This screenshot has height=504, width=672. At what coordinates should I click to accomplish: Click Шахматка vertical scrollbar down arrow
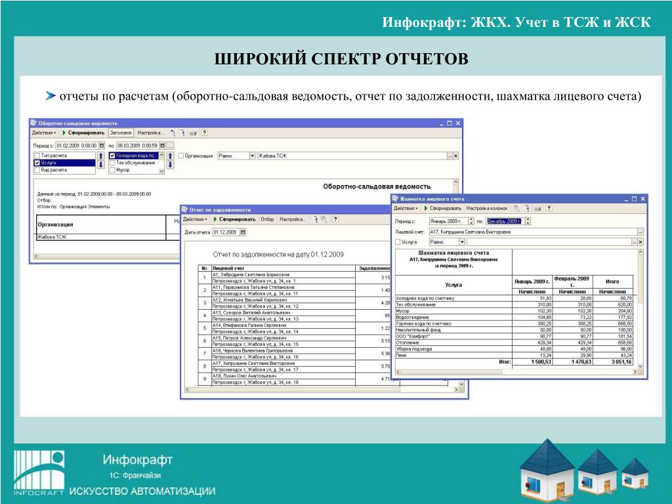point(640,366)
